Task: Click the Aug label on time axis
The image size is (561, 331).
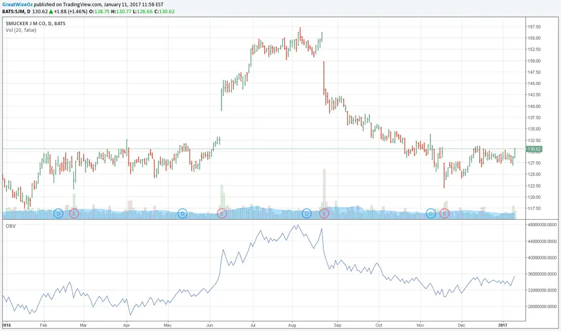Action: click(293, 325)
